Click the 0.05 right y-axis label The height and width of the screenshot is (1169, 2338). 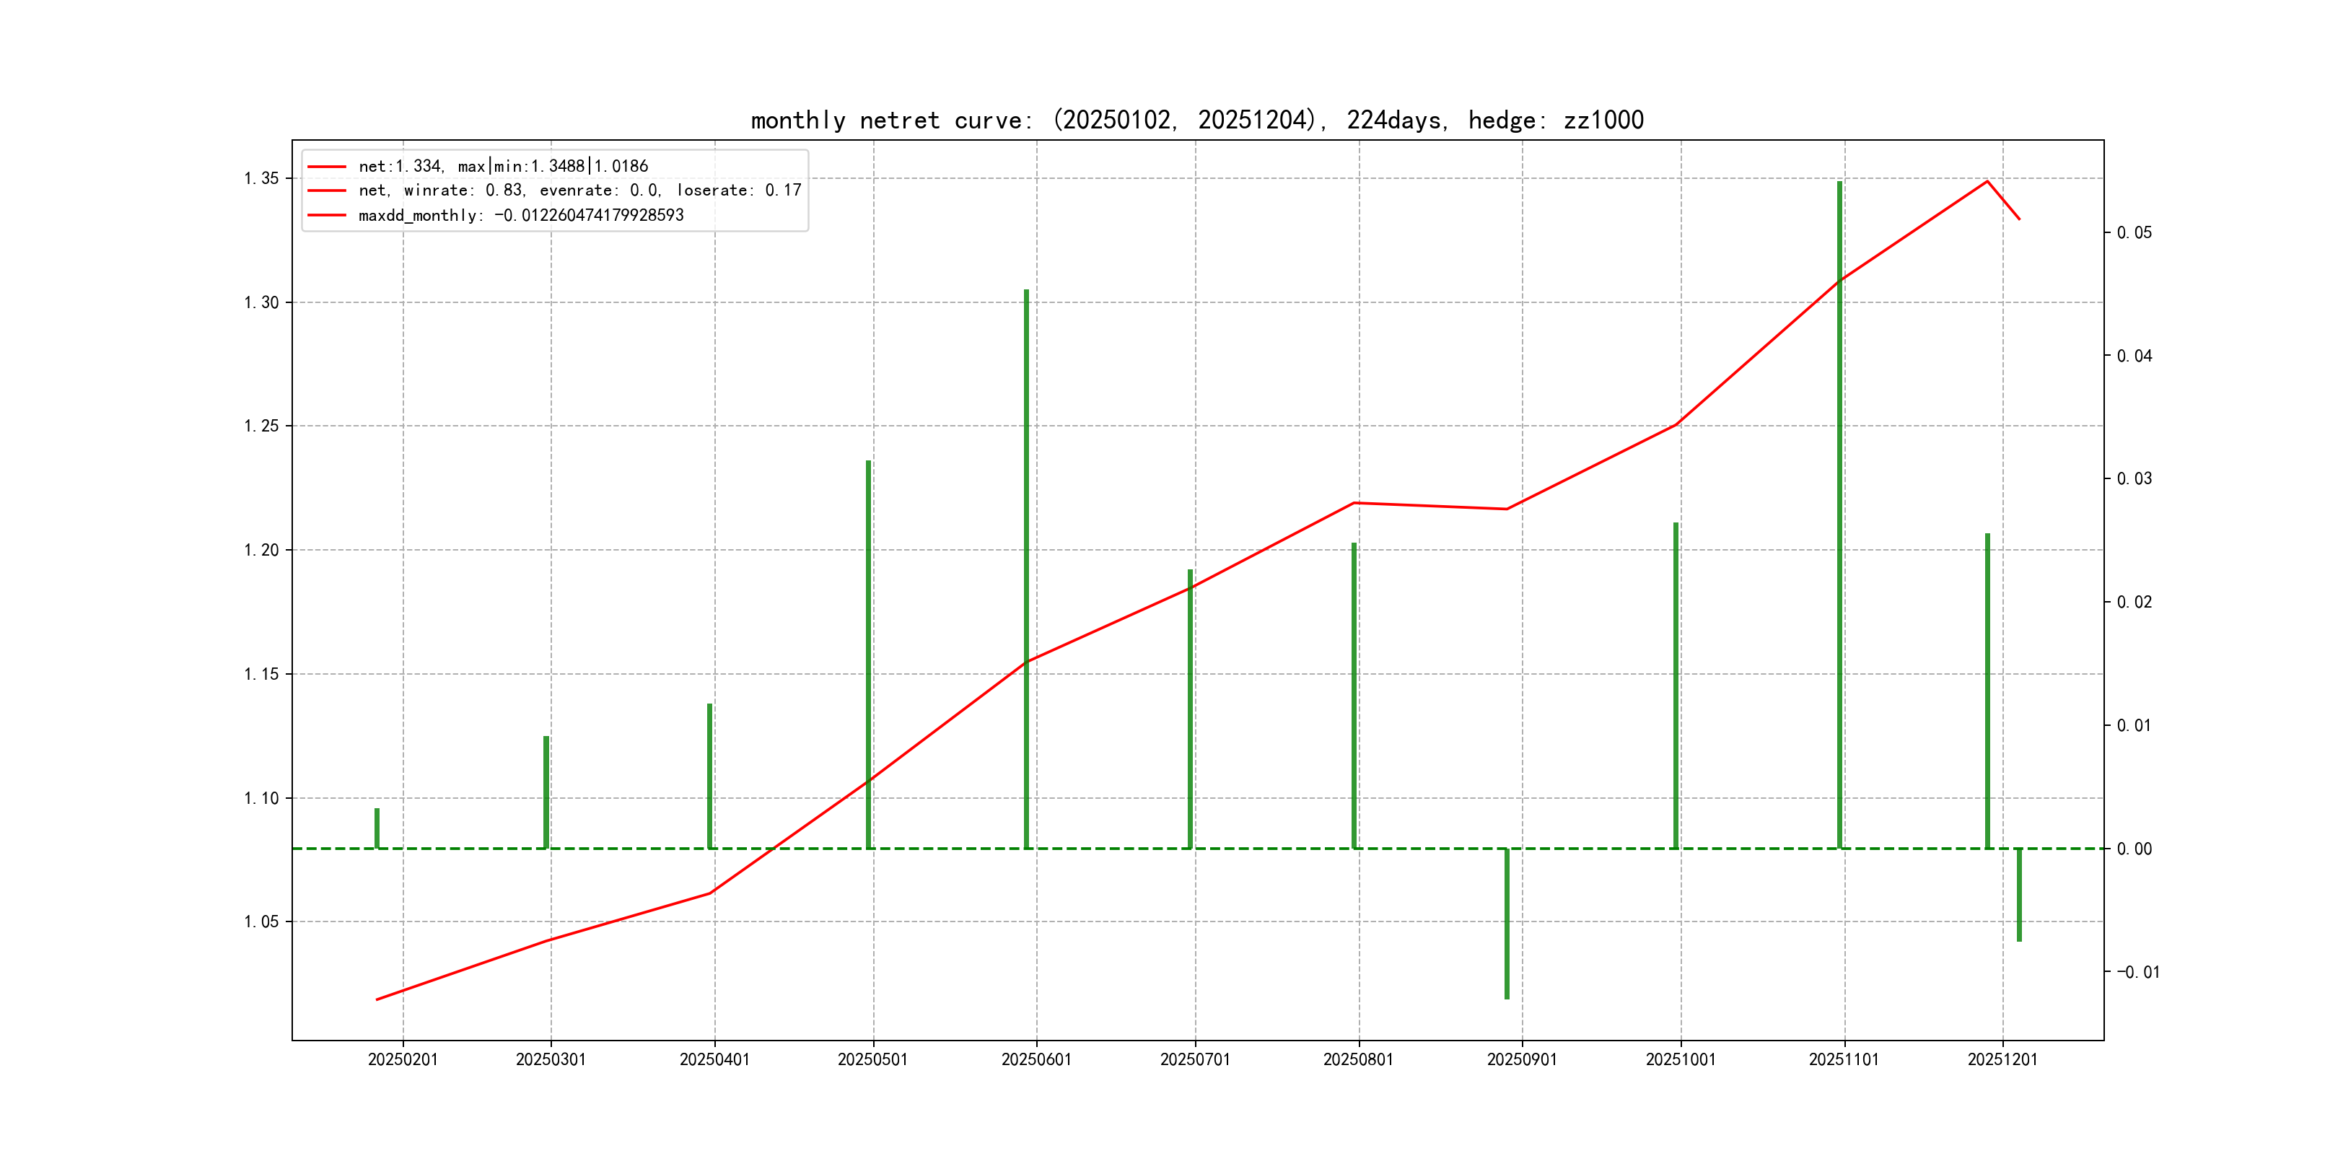tap(2134, 232)
